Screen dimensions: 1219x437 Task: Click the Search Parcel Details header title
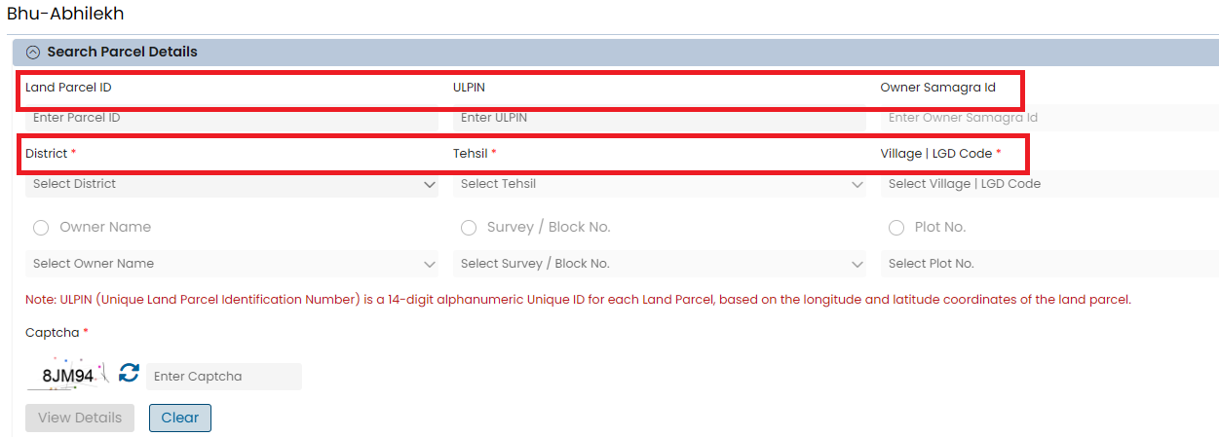tap(122, 53)
